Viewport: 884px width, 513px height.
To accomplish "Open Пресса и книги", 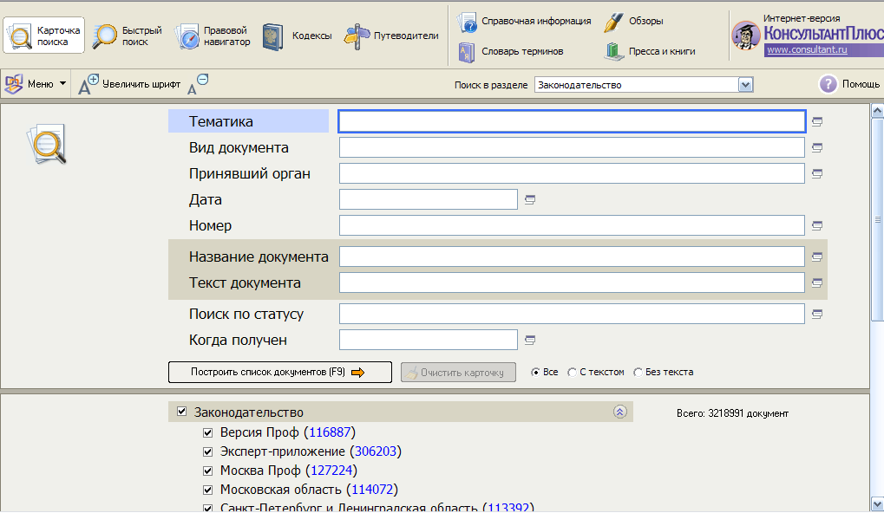I will (650, 51).
